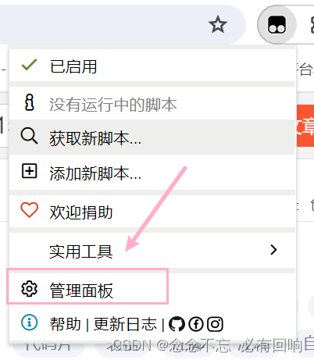Open the Facebook icon link

coord(196,324)
